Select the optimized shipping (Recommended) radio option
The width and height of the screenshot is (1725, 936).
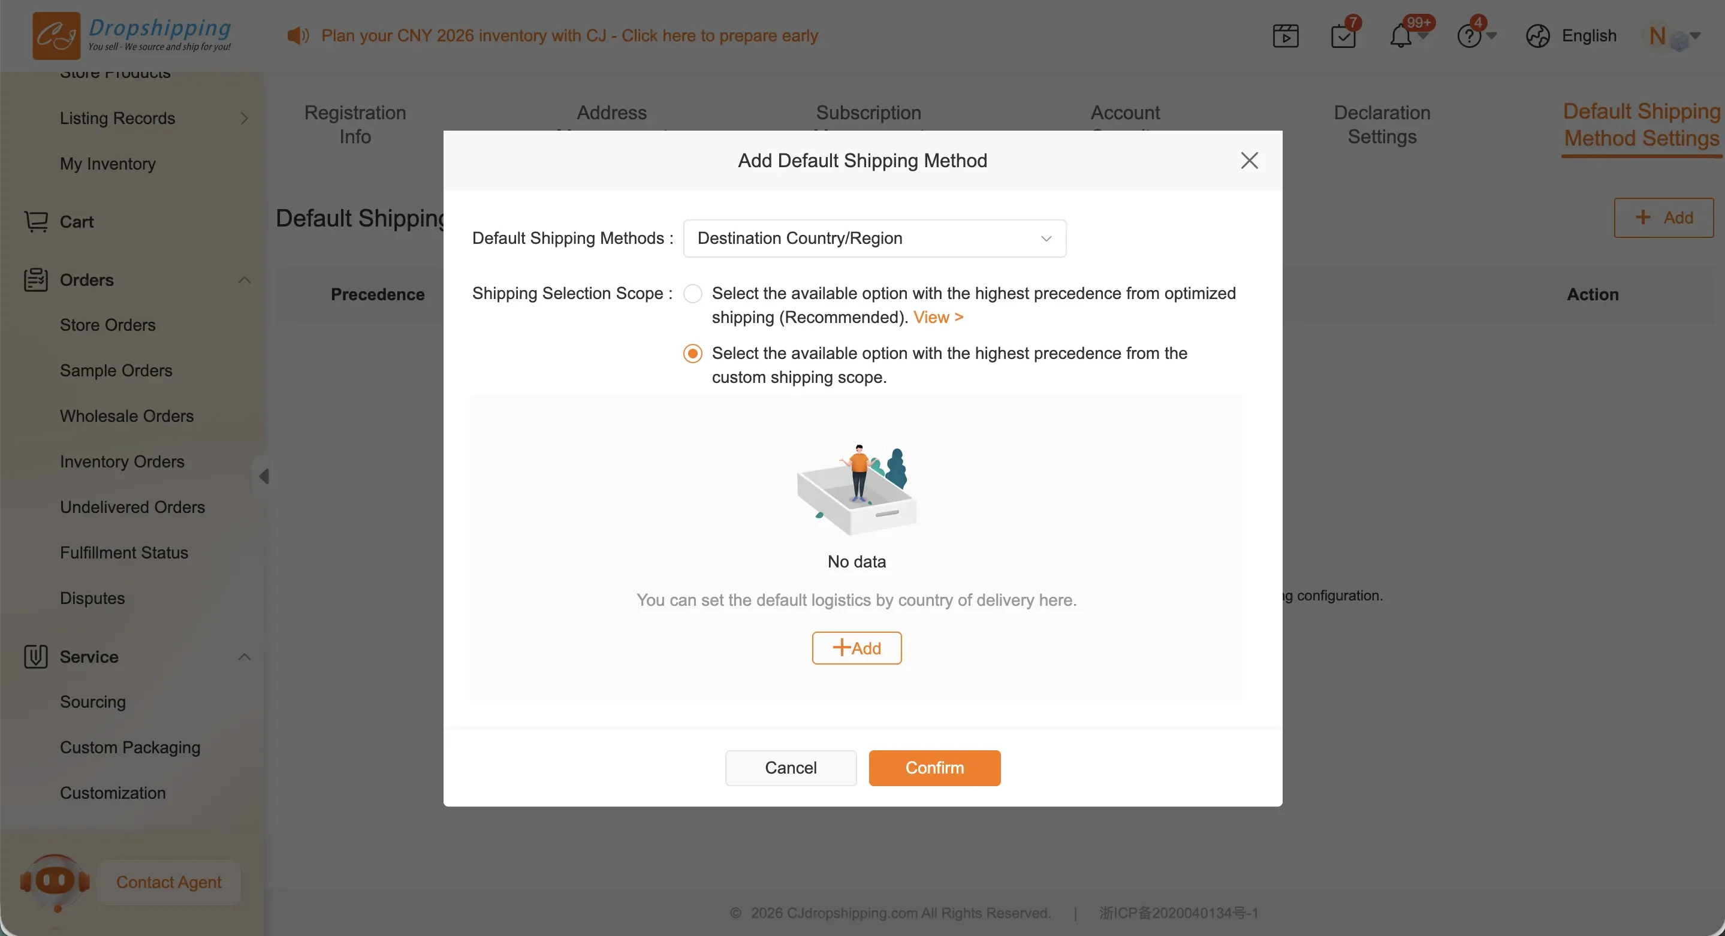(692, 294)
